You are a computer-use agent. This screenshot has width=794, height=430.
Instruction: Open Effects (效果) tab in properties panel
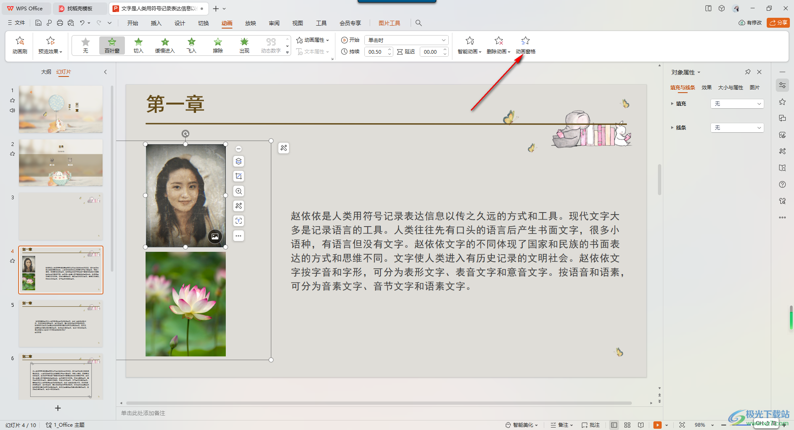(707, 88)
